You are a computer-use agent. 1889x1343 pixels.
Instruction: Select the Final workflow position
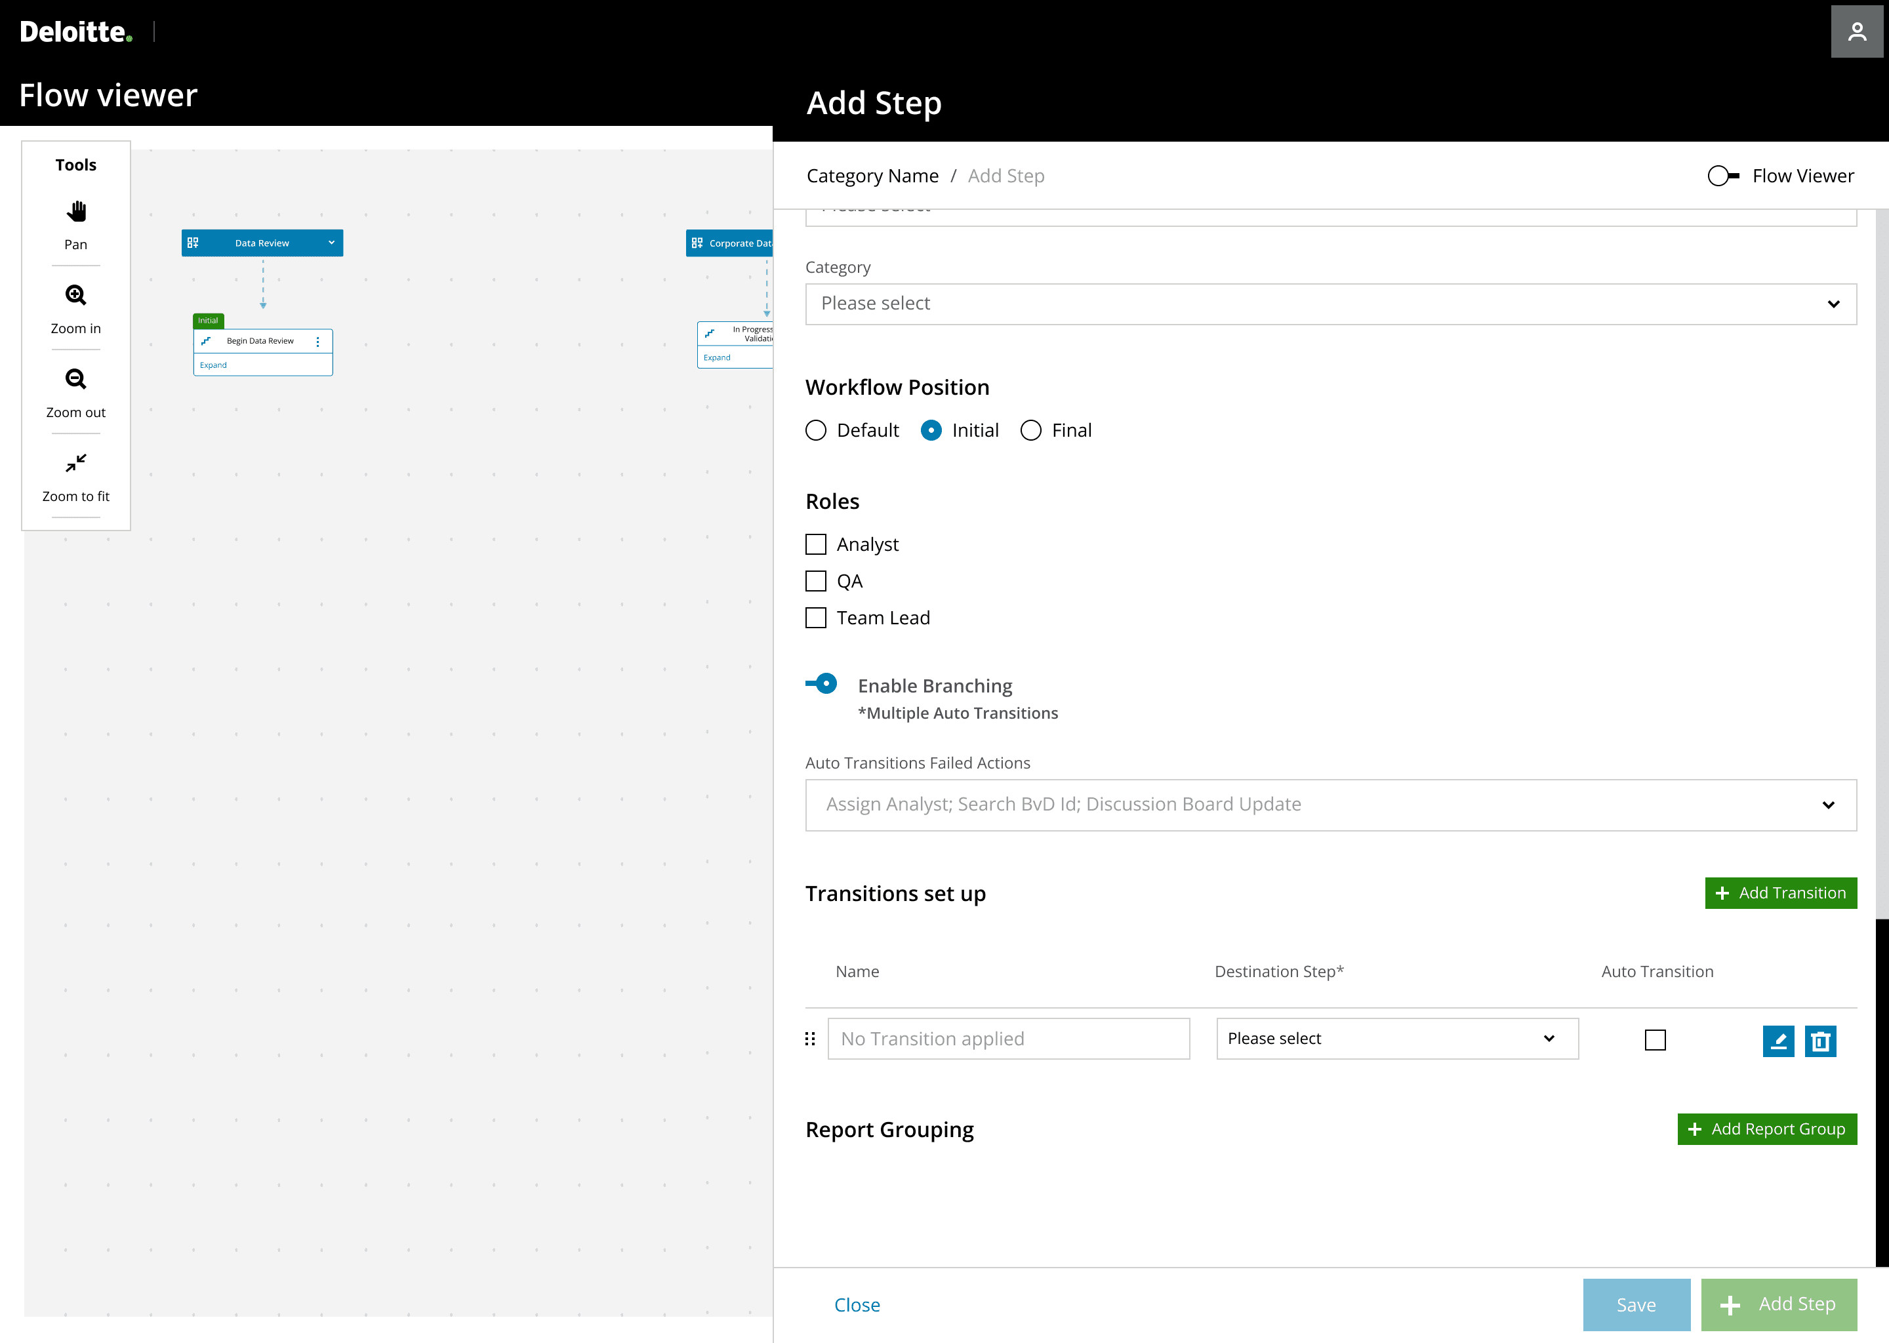[1030, 430]
